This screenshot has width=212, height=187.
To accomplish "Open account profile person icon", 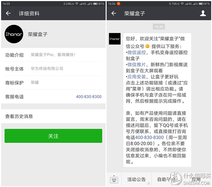I will 203,13.
